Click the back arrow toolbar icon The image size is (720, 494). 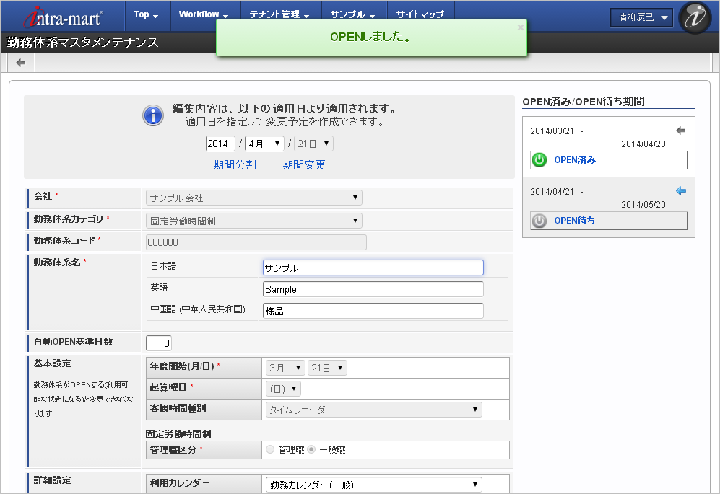tap(21, 63)
